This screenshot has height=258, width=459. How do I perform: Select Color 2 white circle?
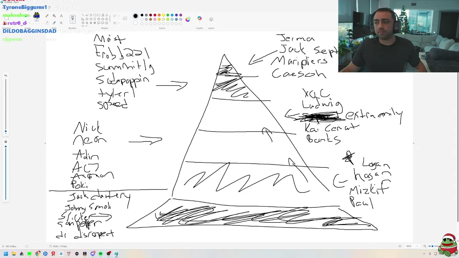click(136, 23)
